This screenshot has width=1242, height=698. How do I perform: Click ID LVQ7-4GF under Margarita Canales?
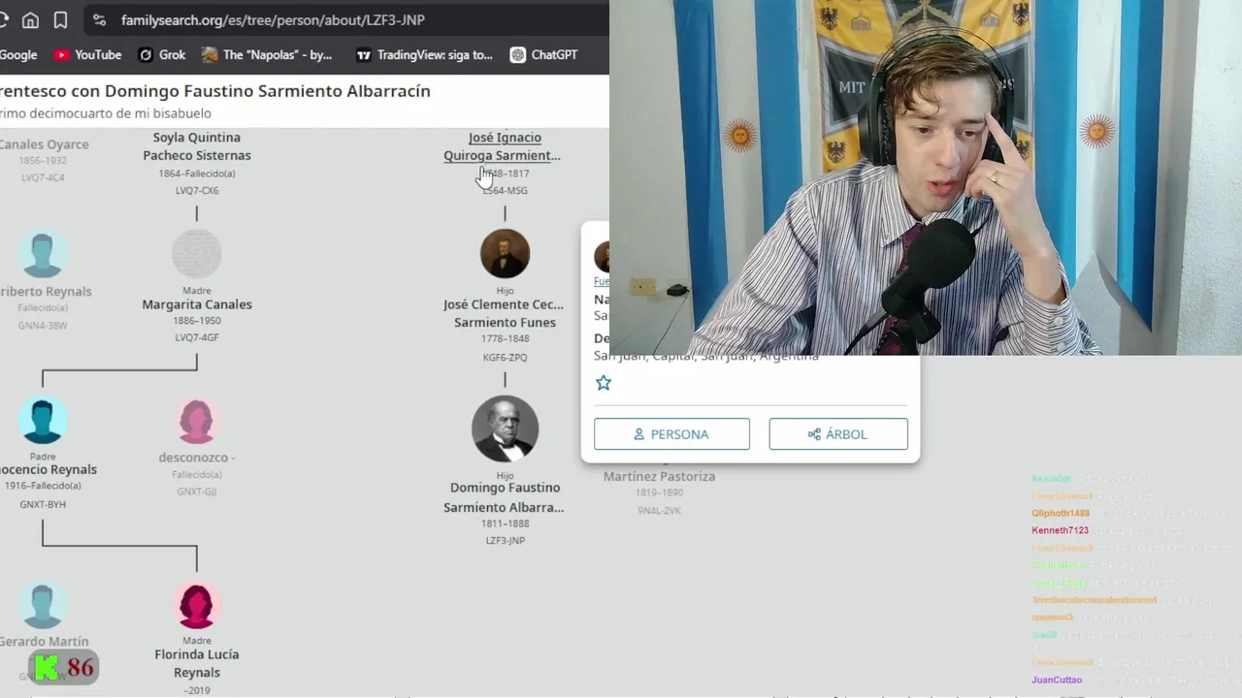pos(197,338)
